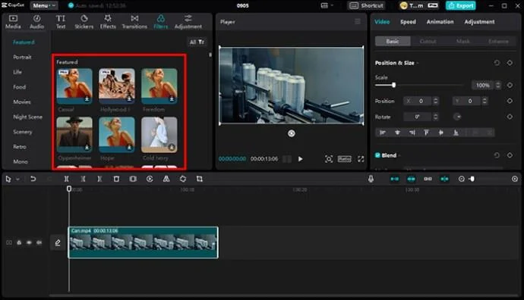Toggle auto snapping
The height and width of the screenshot is (300, 524).
(x=412, y=179)
